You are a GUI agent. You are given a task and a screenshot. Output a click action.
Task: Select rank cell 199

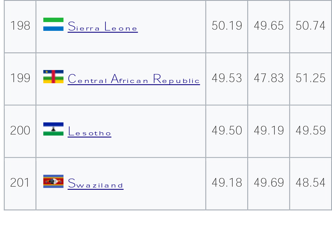pyautogui.click(x=20, y=79)
